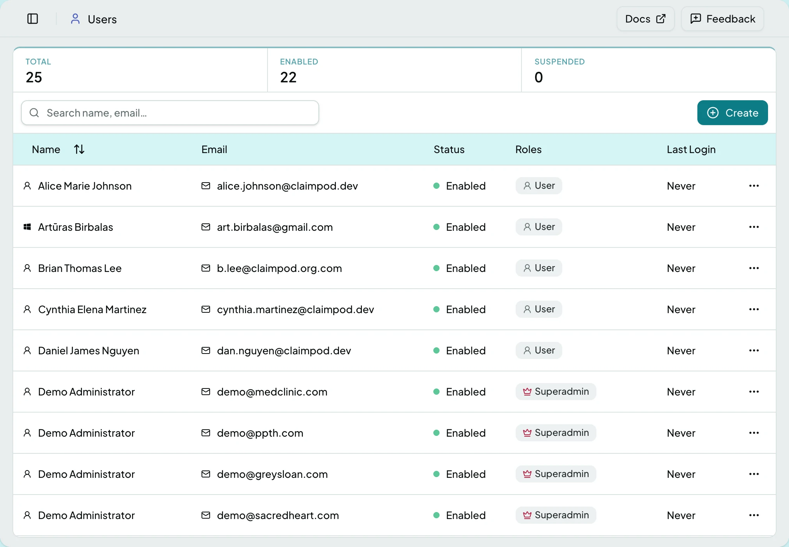This screenshot has width=789, height=547.
Task: Open actions menu for demo@medclinic.com row
Action: click(x=754, y=392)
